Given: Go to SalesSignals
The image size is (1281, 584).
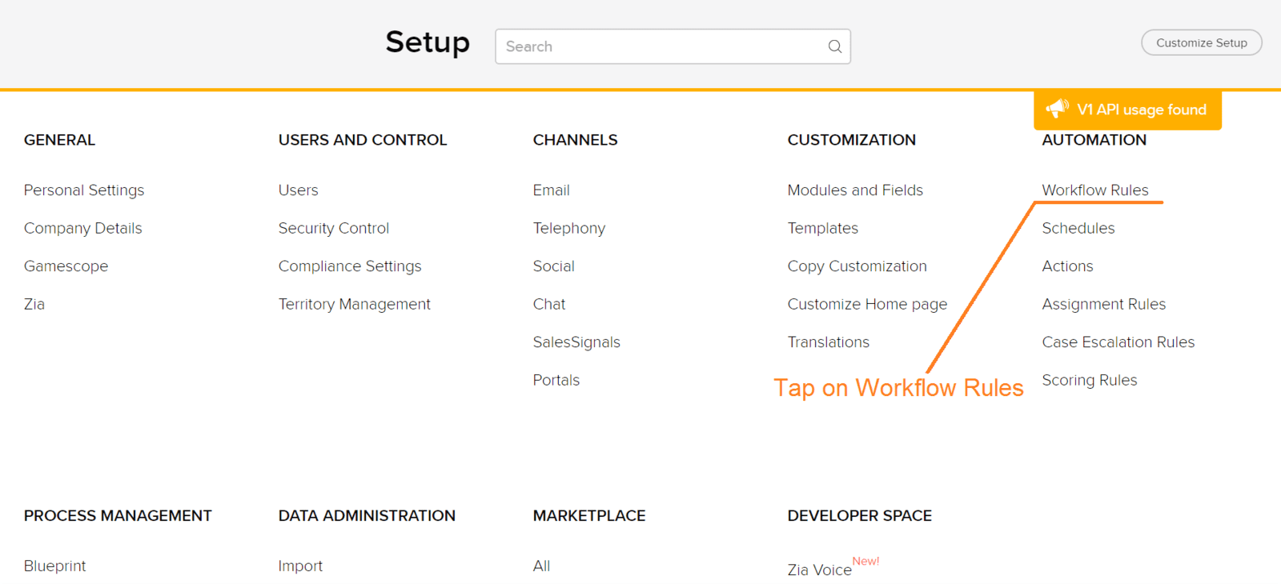Looking at the screenshot, I should click(x=576, y=342).
